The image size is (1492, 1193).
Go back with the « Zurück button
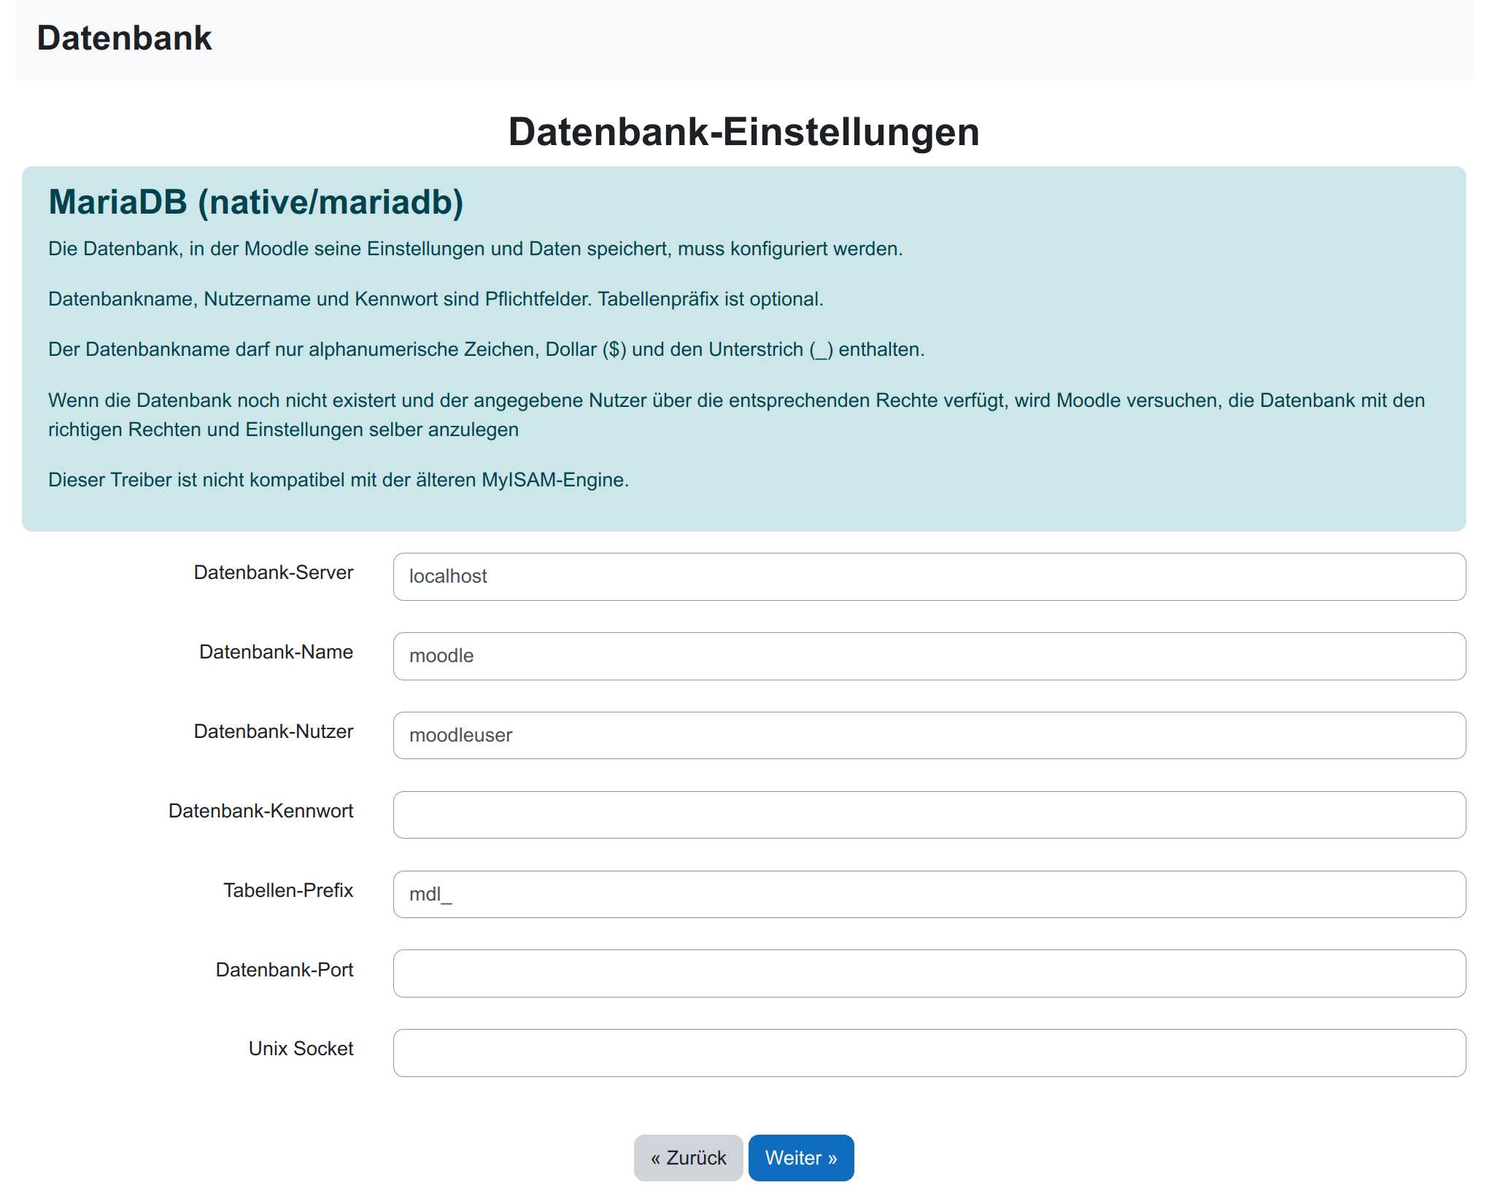688,1157
